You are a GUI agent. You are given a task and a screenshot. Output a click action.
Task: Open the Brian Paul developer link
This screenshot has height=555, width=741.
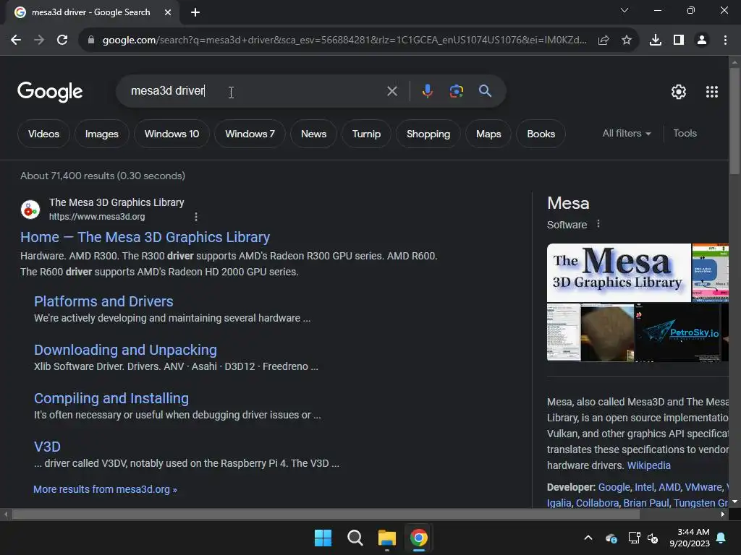pyautogui.click(x=646, y=503)
